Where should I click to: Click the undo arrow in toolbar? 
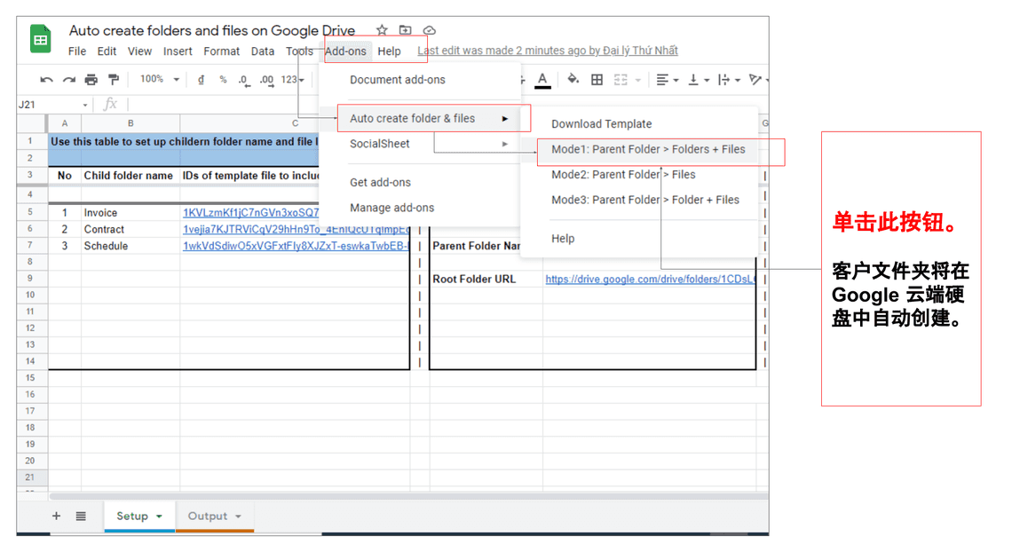47,80
